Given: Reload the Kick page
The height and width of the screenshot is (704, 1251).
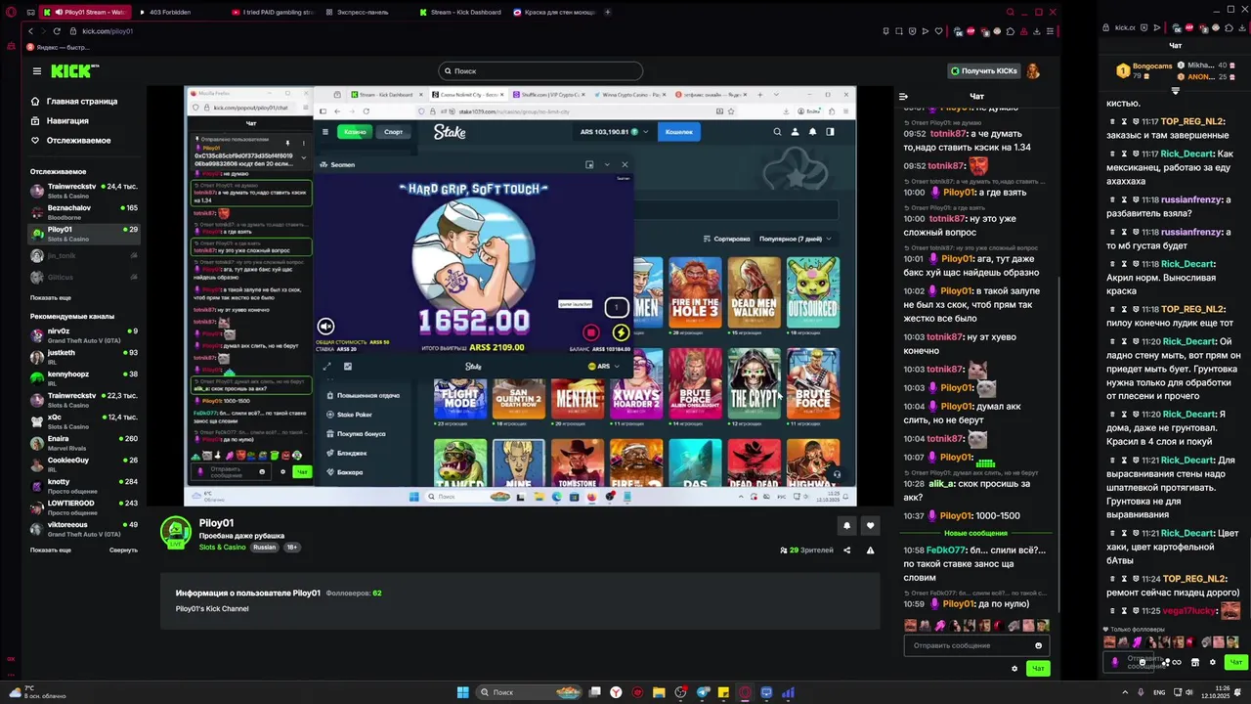Looking at the screenshot, I should pos(57,31).
